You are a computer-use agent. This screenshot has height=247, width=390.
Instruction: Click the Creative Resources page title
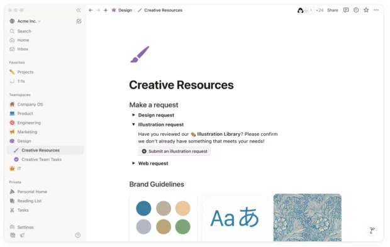pyautogui.click(x=181, y=85)
